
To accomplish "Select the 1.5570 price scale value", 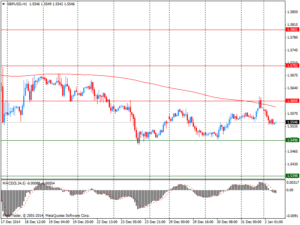I will point(292,114).
